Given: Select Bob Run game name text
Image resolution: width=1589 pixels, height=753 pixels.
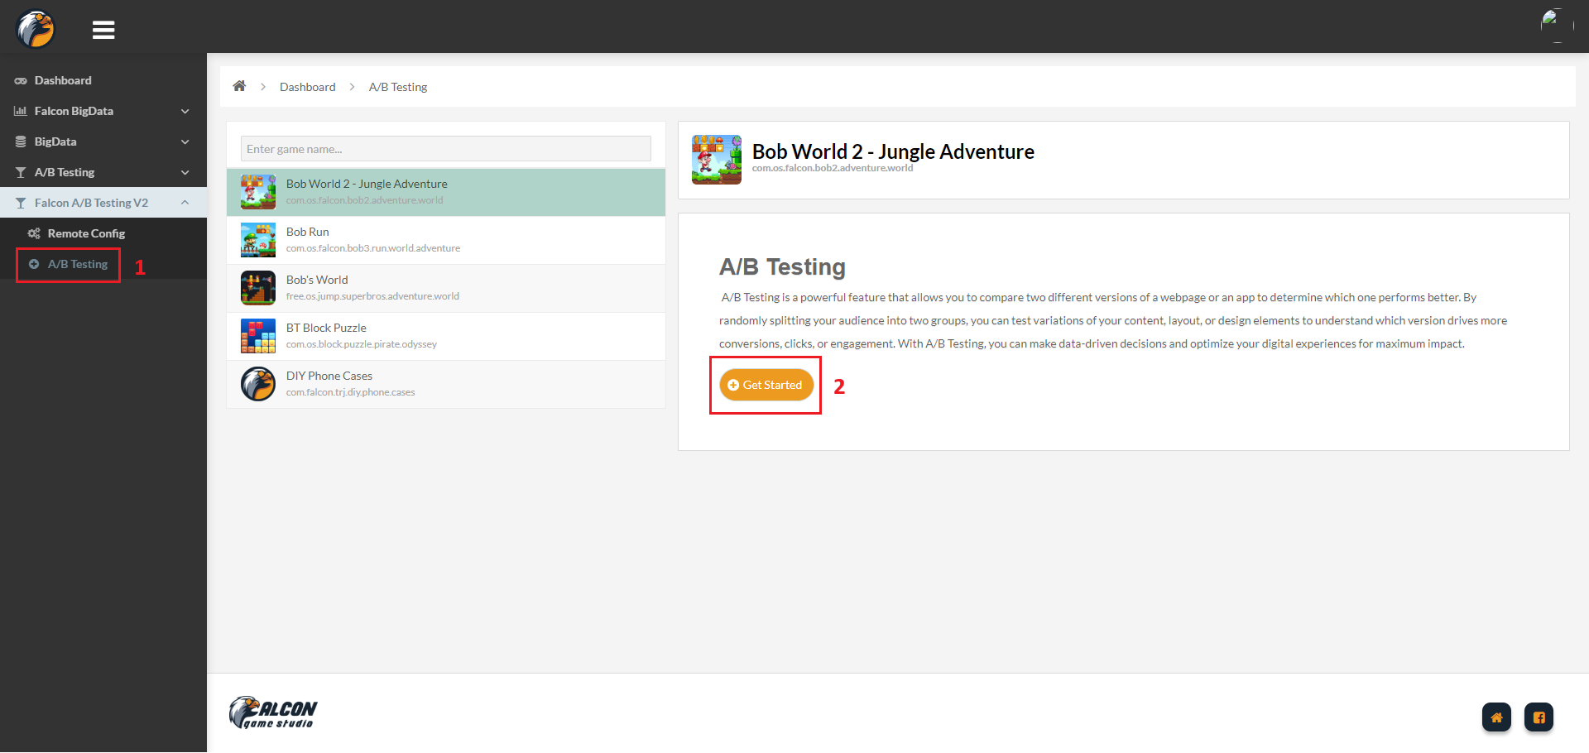Looking at the screenshot, I should 308,232.
